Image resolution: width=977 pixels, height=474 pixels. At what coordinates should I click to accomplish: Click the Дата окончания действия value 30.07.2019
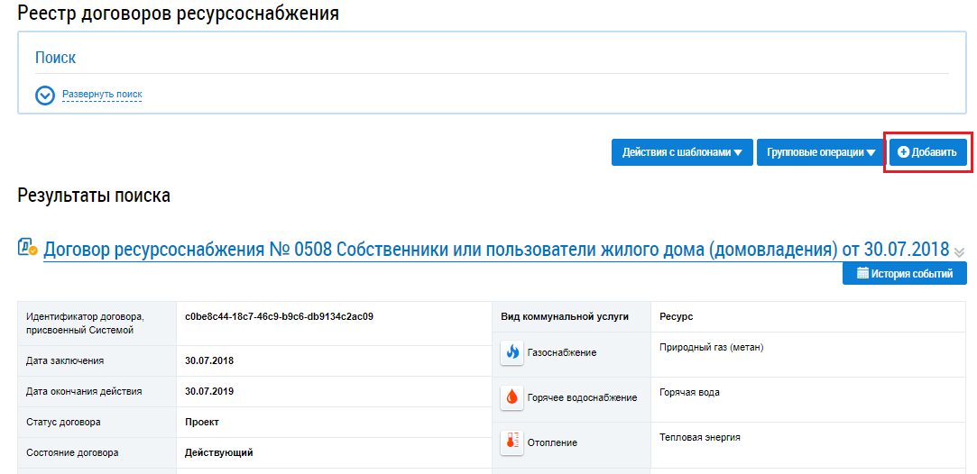(208, 391)
